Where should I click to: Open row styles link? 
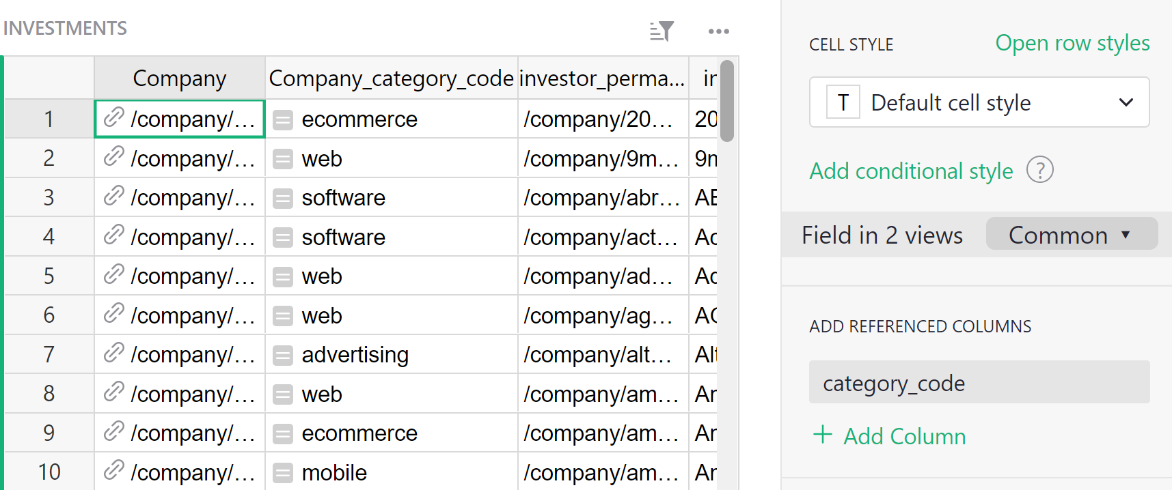(1072, 43)
